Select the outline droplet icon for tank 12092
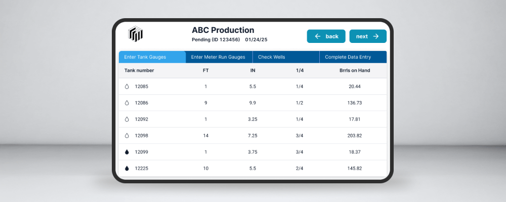 coord(127,119)
